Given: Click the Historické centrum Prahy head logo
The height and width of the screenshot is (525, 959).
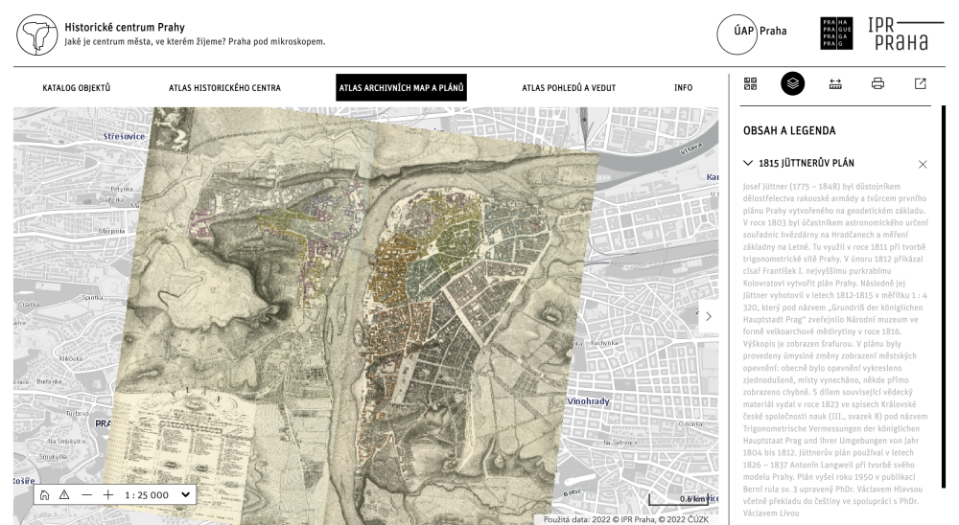Looking at the screenshot, I should pos(37,34).
